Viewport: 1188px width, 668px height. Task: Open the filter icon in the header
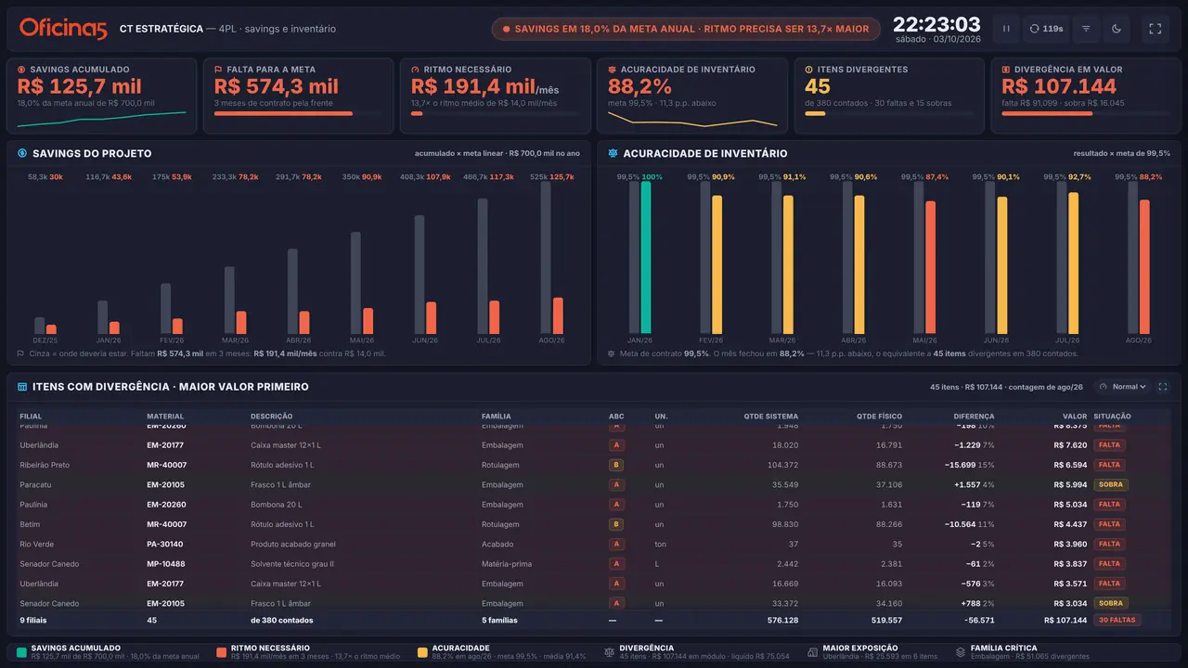coord(1086,29)
